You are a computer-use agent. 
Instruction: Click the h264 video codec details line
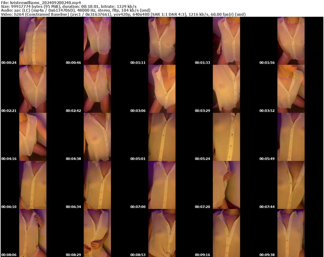123,14
